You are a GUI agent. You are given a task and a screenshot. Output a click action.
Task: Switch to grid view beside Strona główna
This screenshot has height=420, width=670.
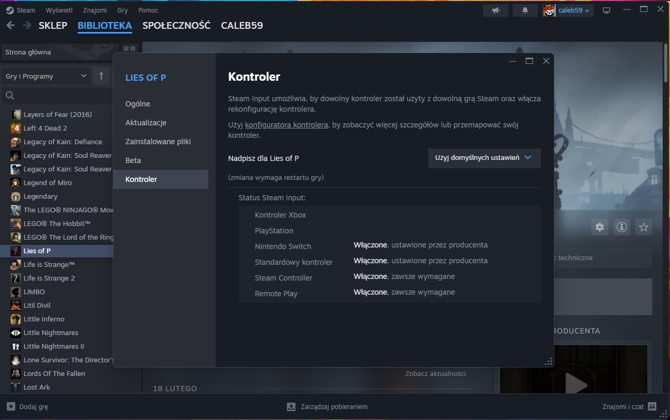[x=130, y=49]
